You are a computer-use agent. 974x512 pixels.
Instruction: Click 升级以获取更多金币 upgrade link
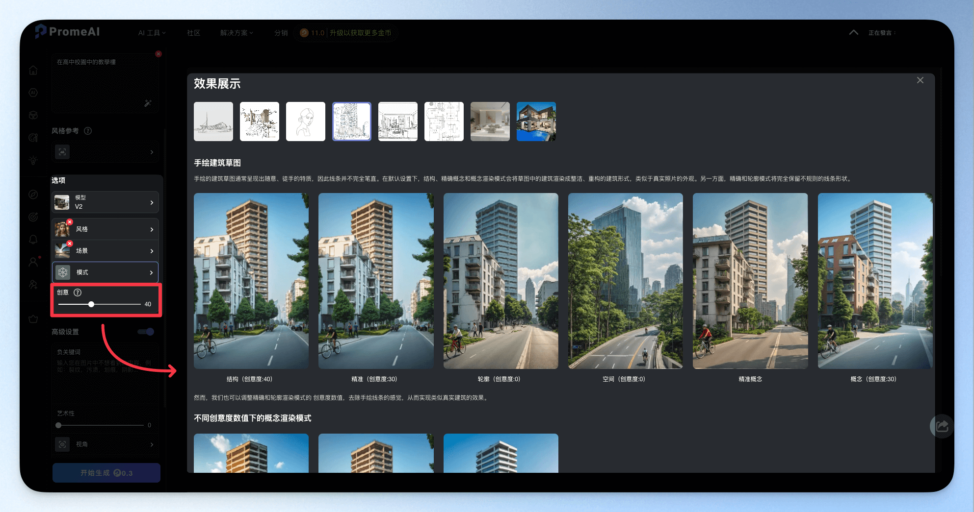tap(360, 33)
